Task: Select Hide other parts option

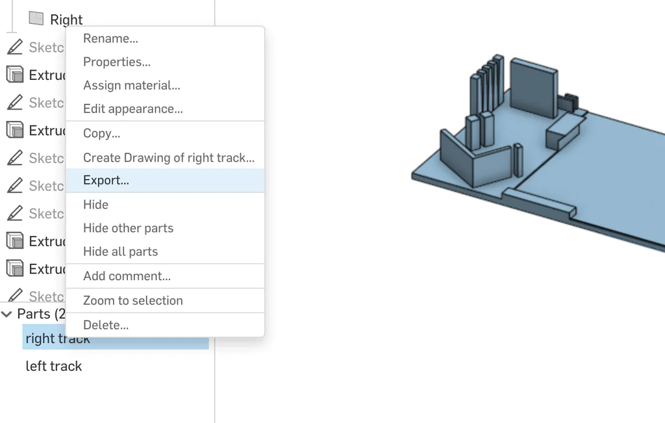Action: tap(165, 228)
